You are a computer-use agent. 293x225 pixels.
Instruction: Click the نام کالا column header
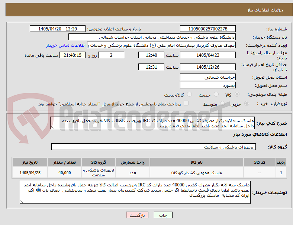pyautogui.click(x=197, y=162)
